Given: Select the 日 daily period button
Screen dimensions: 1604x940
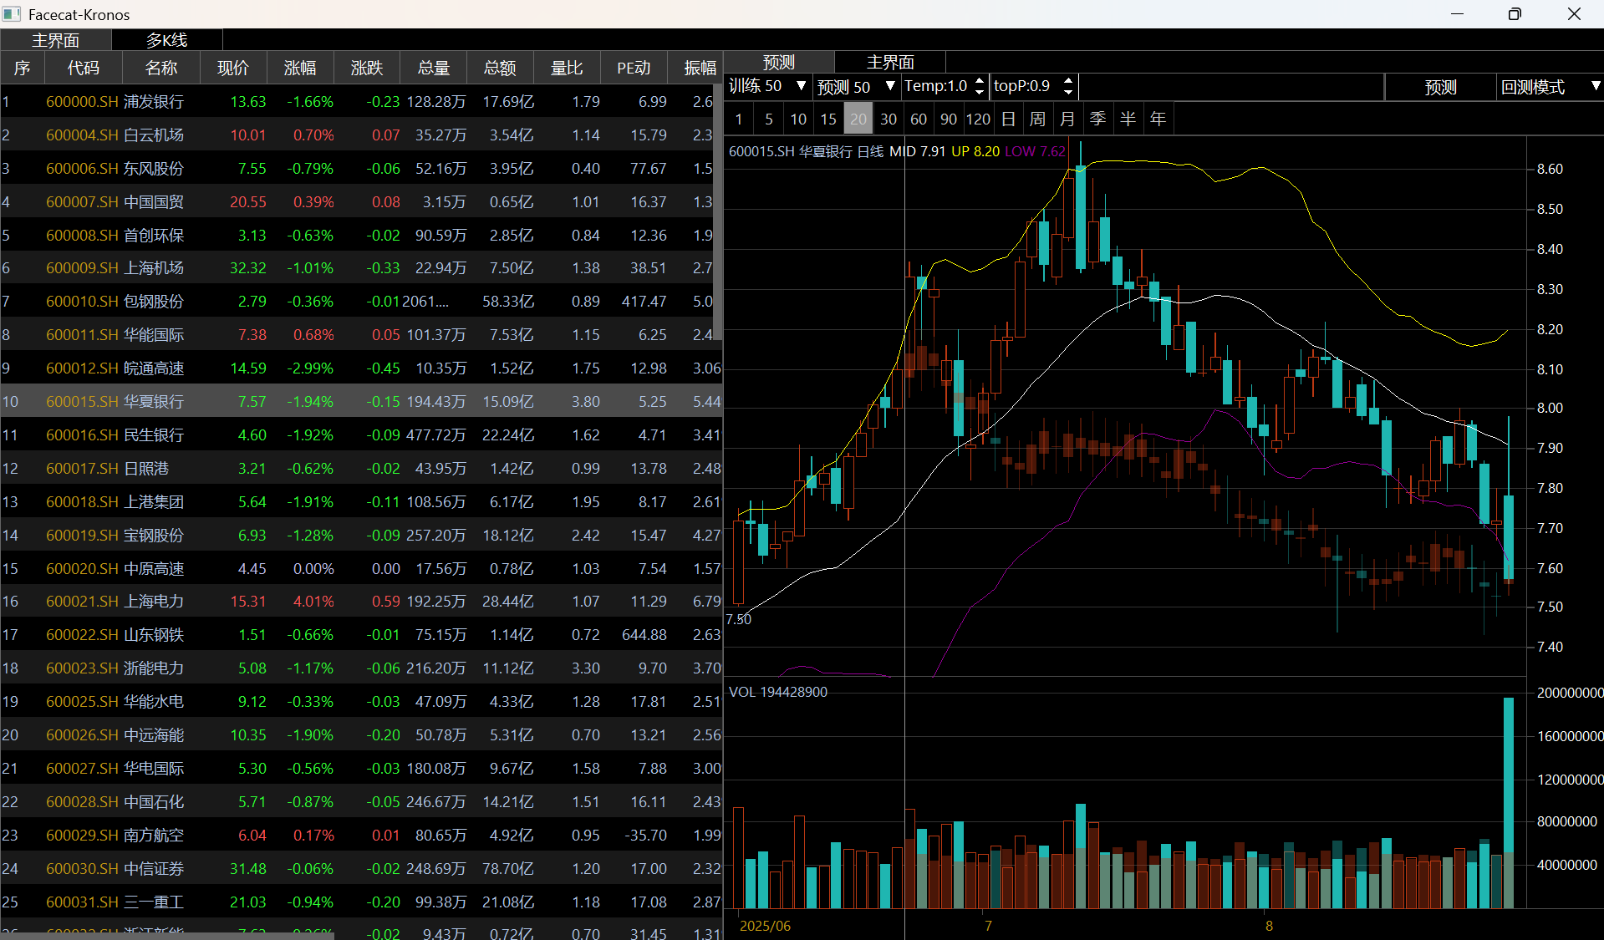Looking at the screenshot, I should [x=1008, y=119].
